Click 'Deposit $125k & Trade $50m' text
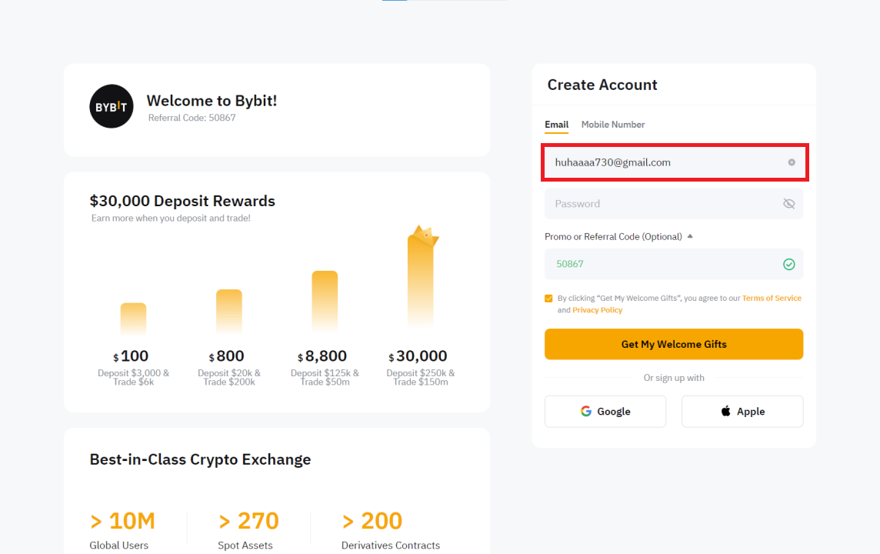 tap(325, 377)
